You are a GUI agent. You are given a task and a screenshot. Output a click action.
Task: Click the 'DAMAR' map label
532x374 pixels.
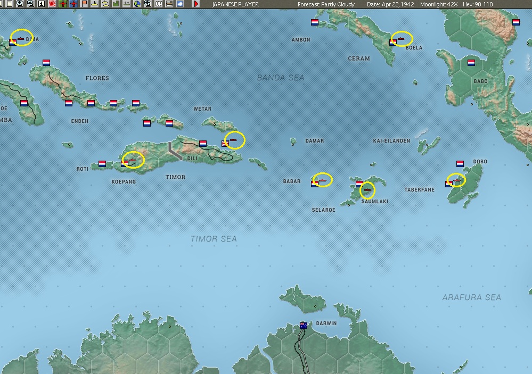(x=315, y=141)
